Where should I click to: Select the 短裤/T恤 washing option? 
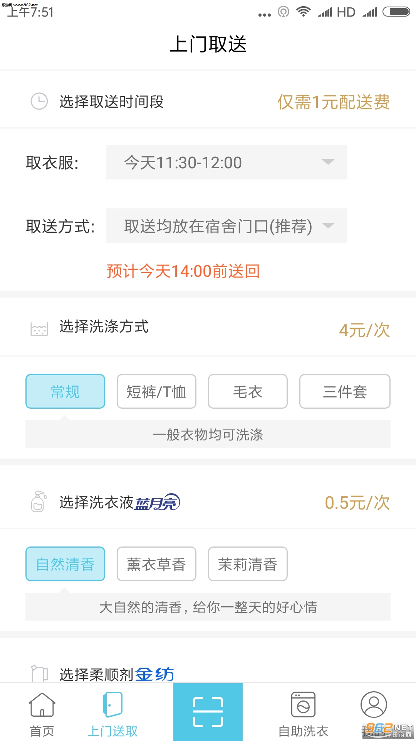[156, 391]
